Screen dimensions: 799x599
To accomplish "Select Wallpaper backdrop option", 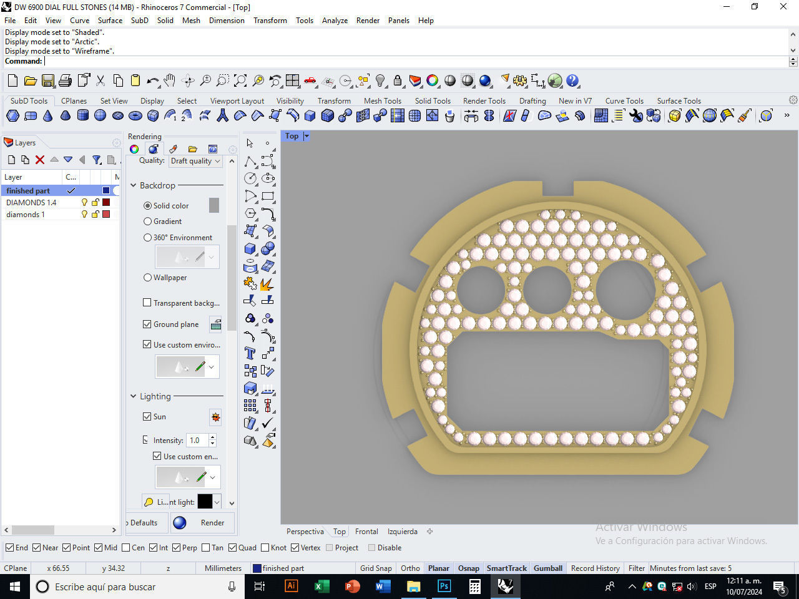I will [147, 277].
